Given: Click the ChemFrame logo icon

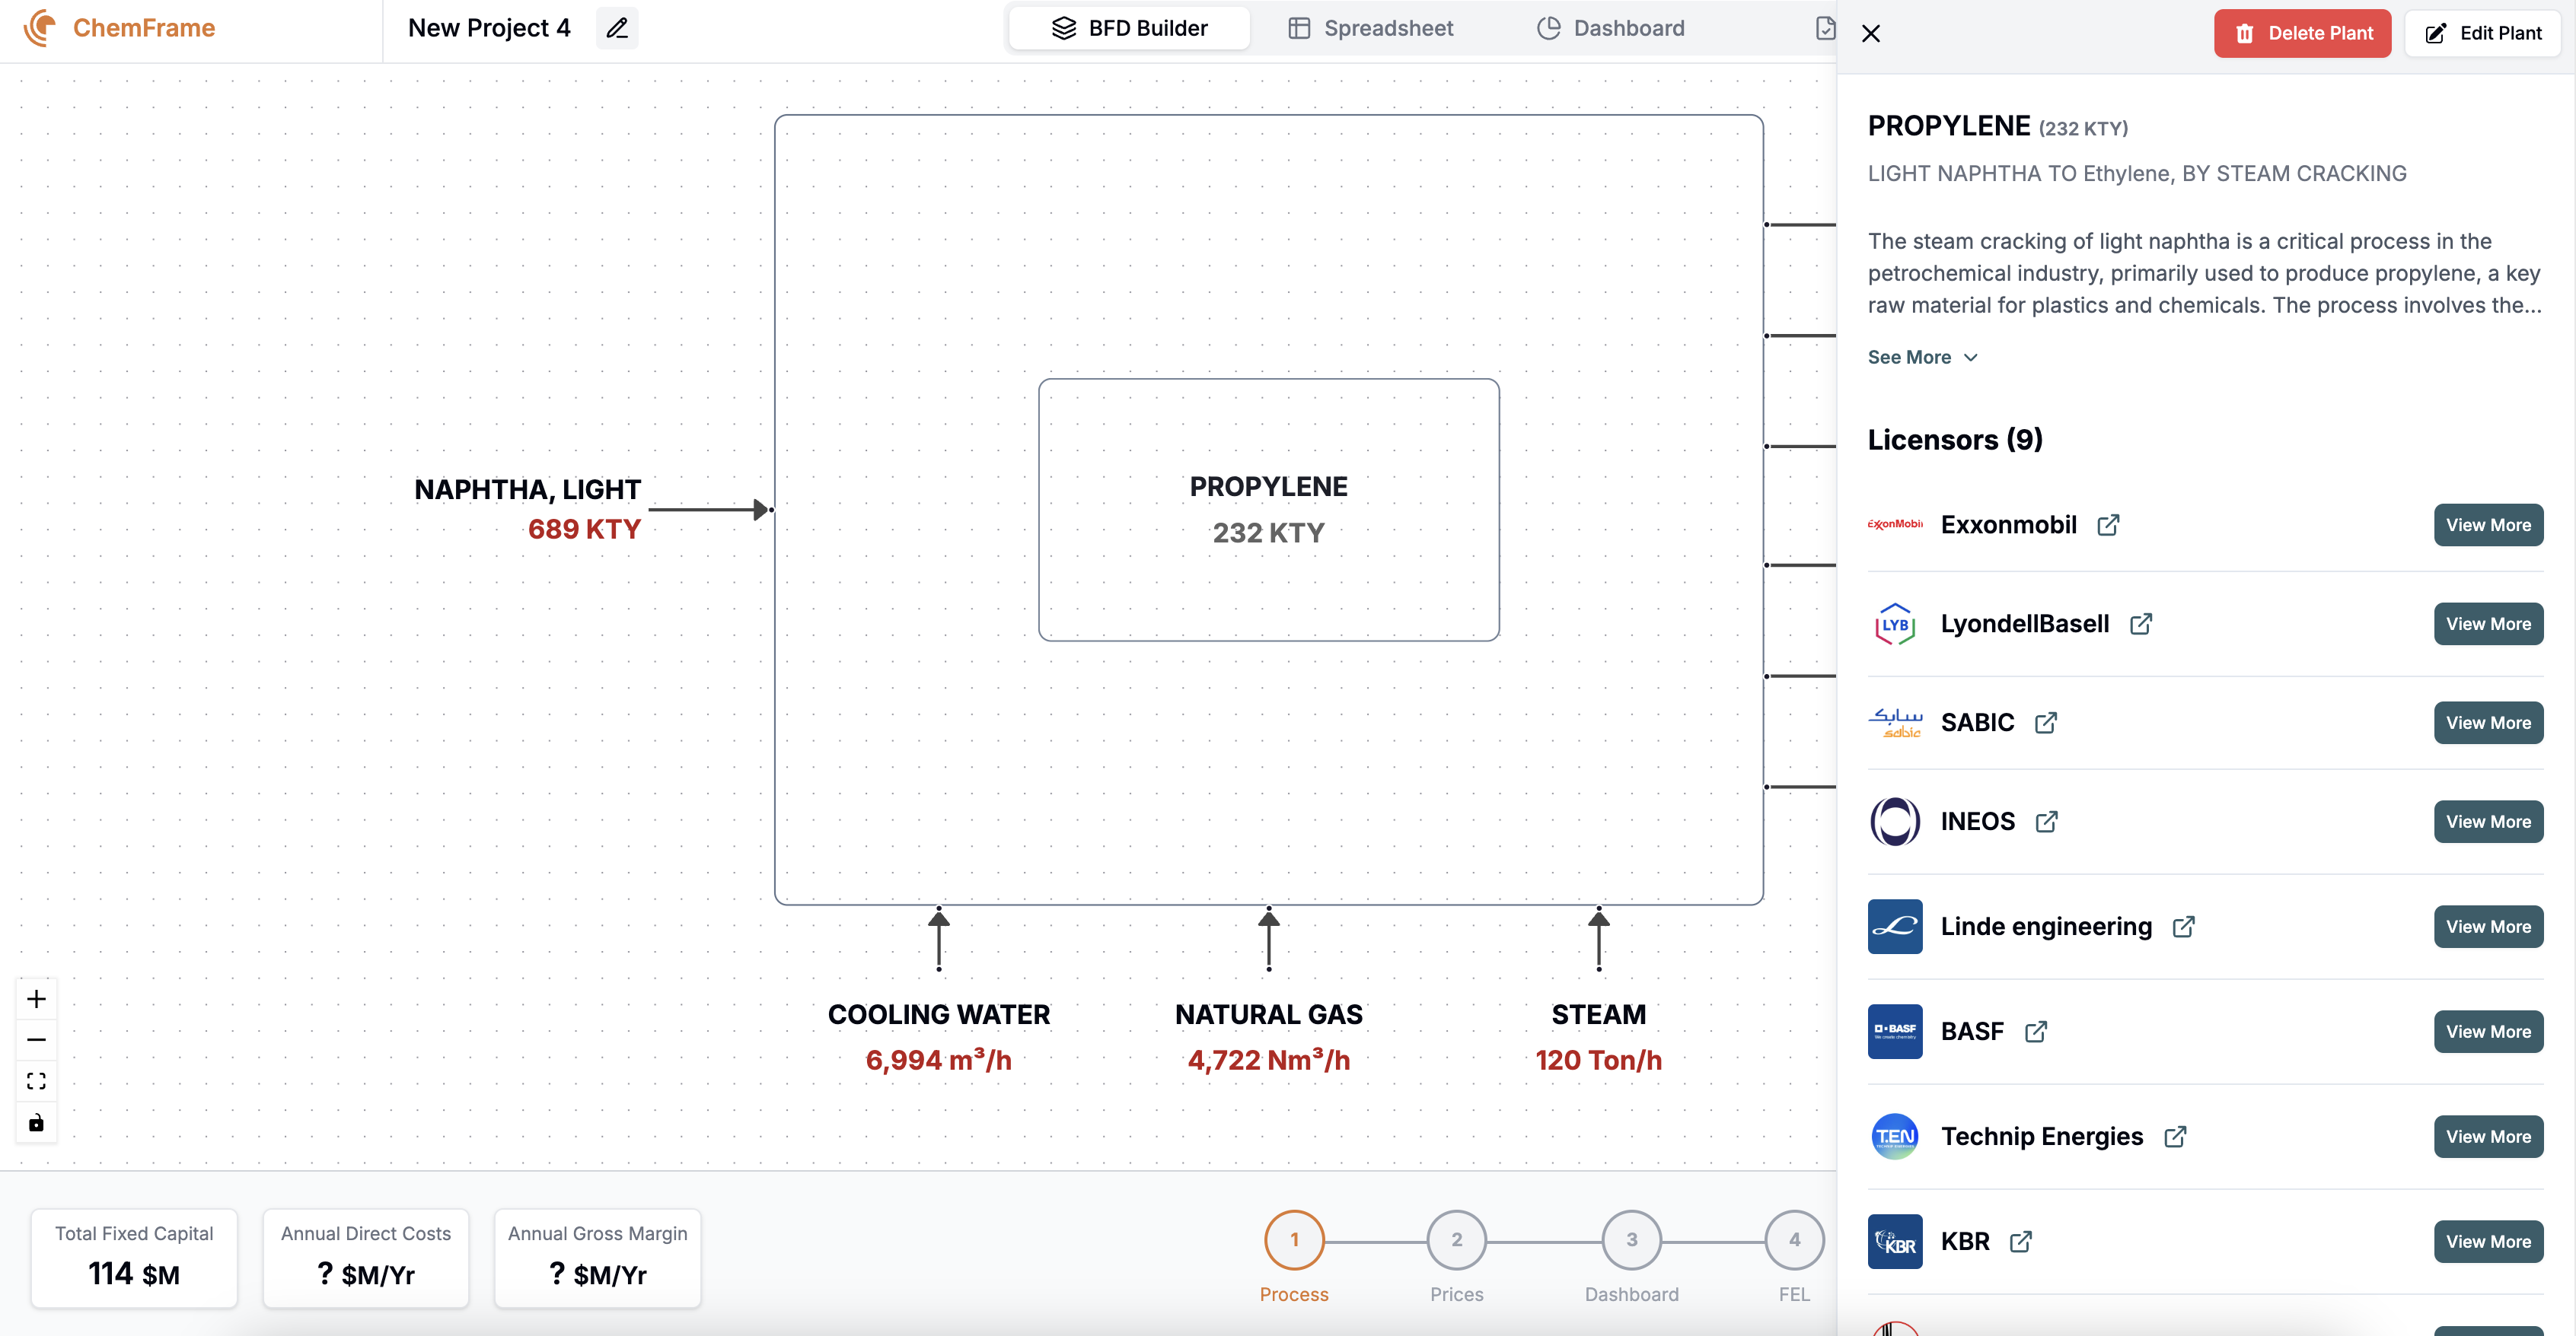Looking at the screenshot, I should [x=40, y=28].
